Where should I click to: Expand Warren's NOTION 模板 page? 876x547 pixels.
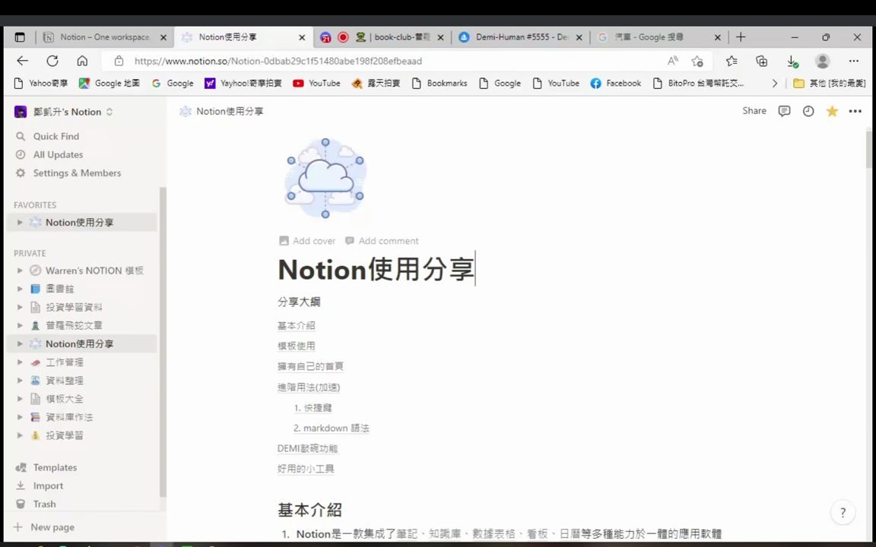(x=19, y=270)
